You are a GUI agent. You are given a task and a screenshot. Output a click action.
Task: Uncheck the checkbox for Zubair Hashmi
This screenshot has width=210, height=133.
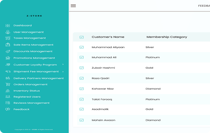[81, 68]
